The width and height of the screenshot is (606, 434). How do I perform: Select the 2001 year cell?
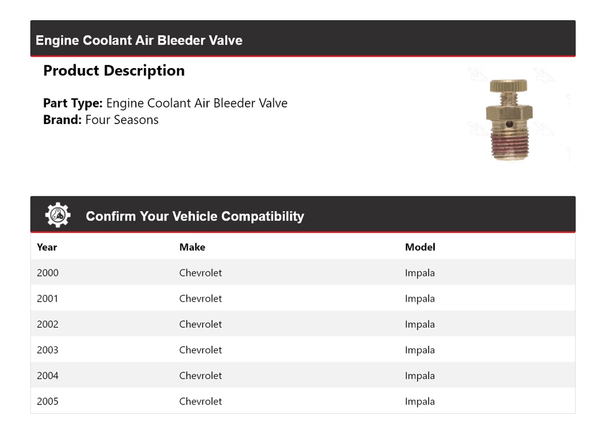click(x=47, y=299)
